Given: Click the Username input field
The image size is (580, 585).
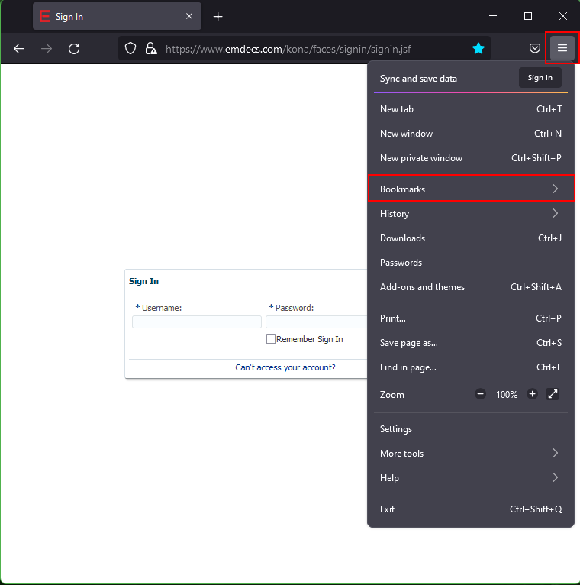Looking at the screenshot, I should 197,322.
